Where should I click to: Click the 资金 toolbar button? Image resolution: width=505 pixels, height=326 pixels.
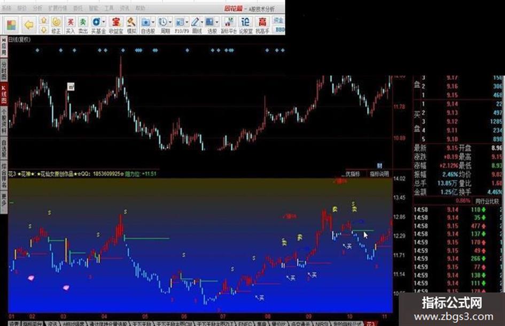point(278,20)
